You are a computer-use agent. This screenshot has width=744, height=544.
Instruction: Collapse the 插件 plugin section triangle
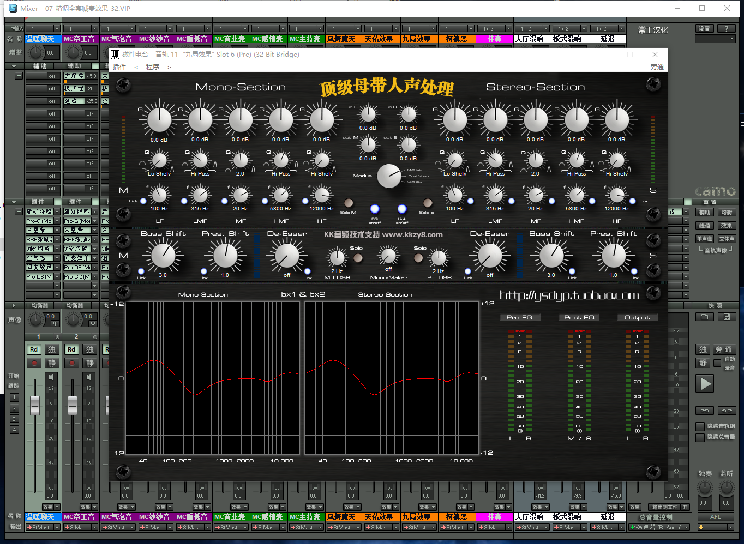pos(14,202)
